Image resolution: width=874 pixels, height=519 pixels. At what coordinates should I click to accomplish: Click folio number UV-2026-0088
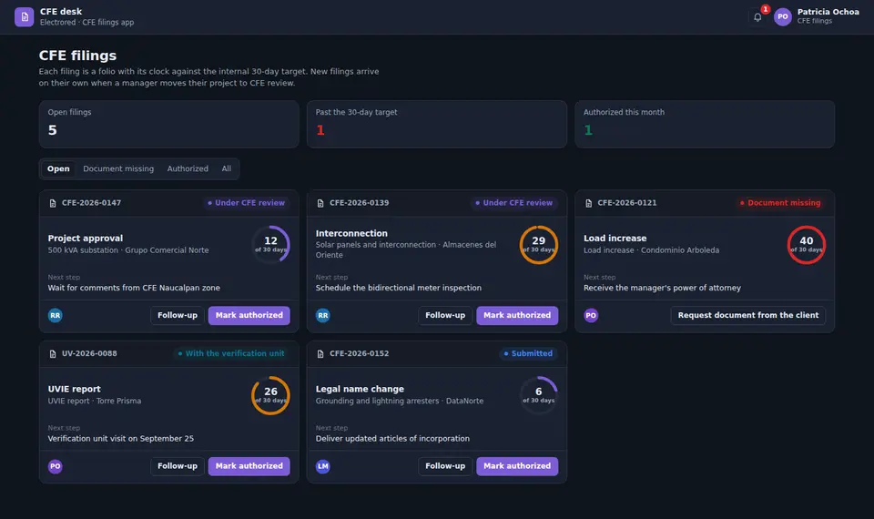pyautogui.click(x=89, y=353)
